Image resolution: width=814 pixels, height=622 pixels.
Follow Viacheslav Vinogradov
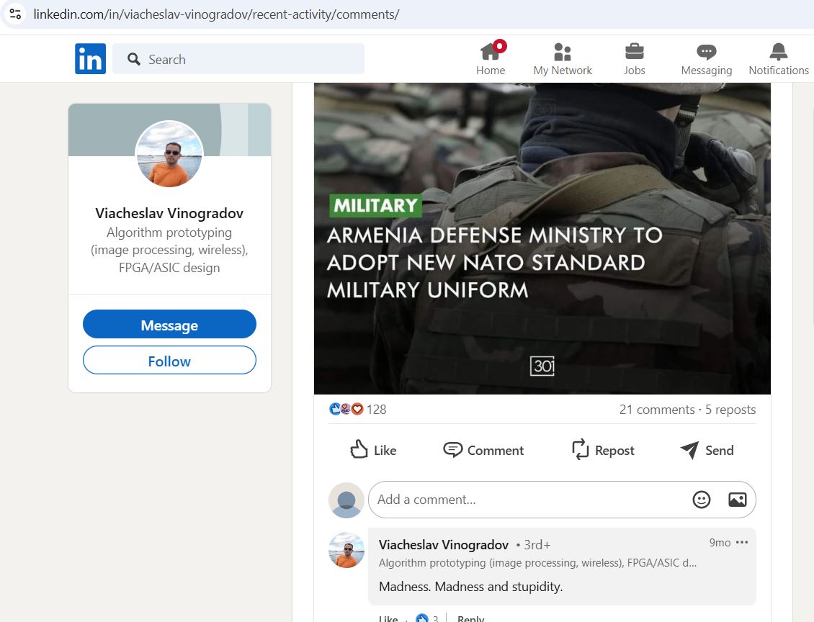pos(169,360)
